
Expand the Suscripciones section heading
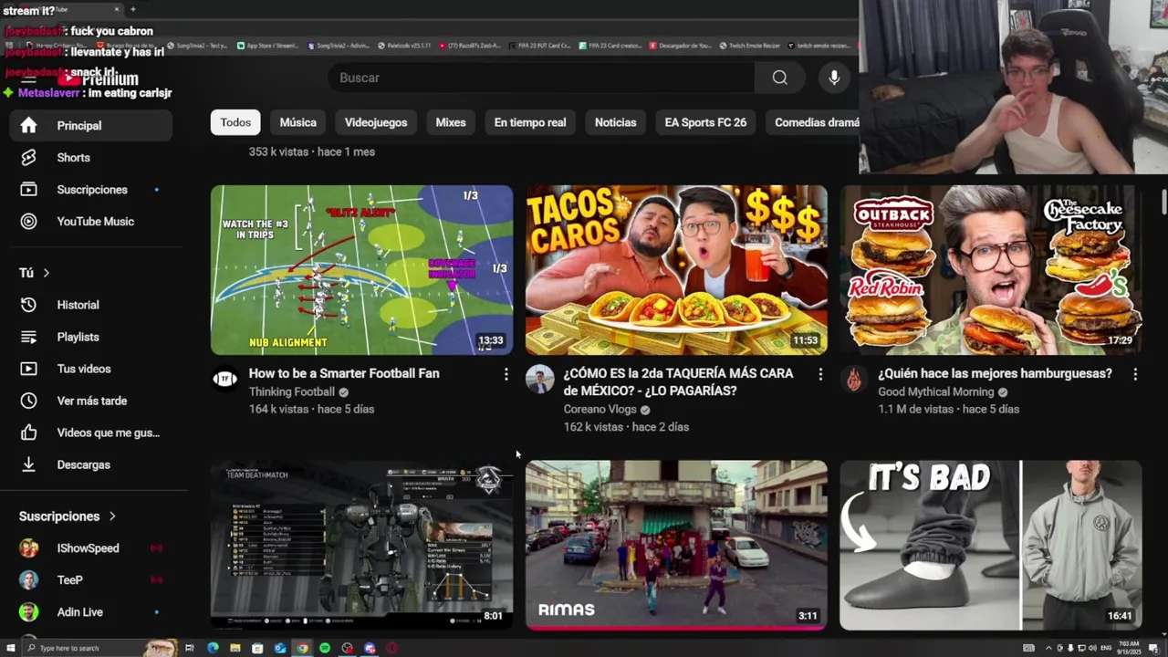pyautogui.click(x=68, y=516)
